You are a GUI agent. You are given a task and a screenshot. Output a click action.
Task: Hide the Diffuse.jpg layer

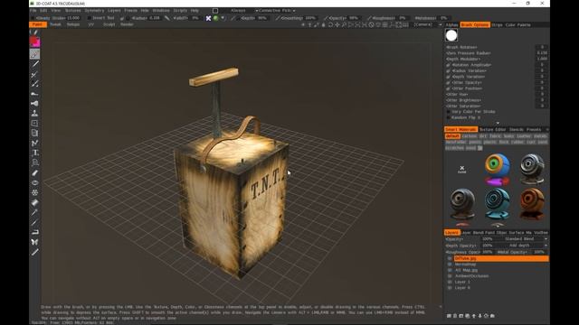(450, 259)
